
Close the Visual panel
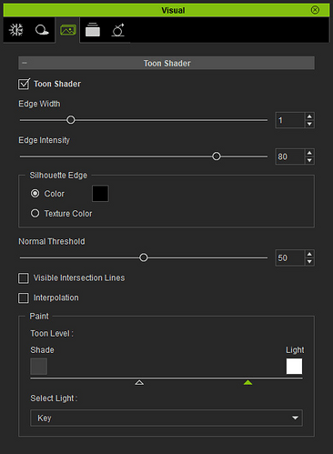coord(315,10)
